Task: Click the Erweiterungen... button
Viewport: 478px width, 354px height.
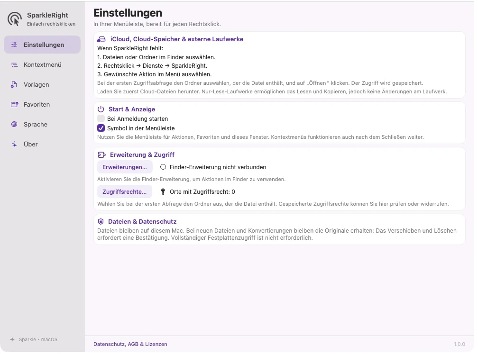Action: [x=125, y=167]
